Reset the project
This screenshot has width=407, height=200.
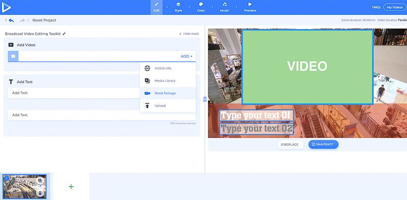(x=44, y=20)
